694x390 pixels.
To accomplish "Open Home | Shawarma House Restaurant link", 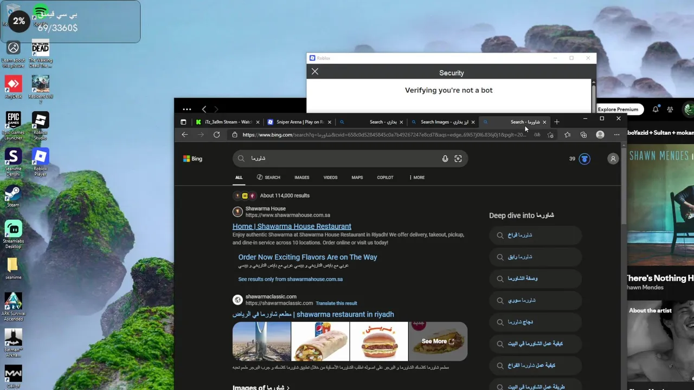I will (x=292, y=226).
